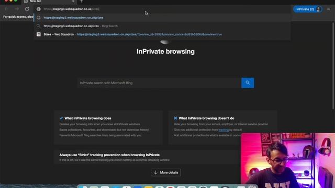Choose first suggestion staging3.websquadron.co.uk/sizes
The height and width of the screenshot is (188, 335).
click(162, 18)
